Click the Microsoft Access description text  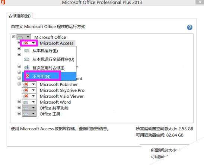click(x=60, y=129)
